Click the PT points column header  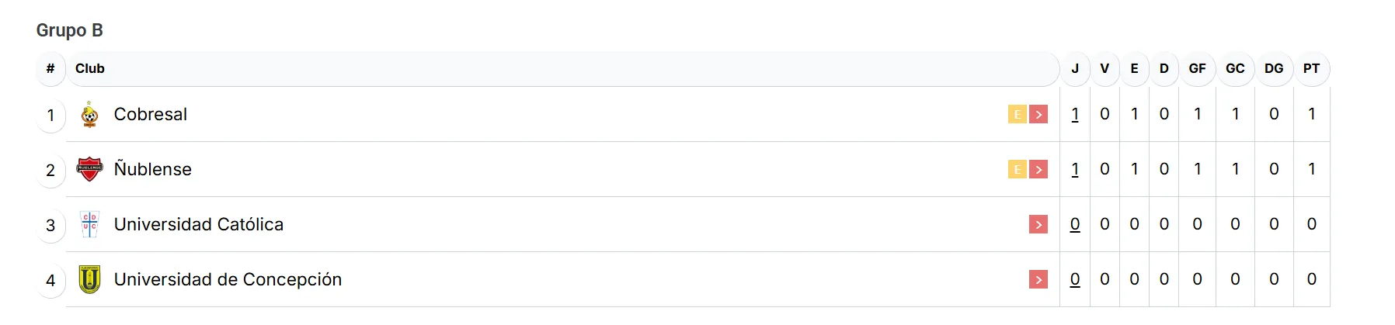point(1311,68)
